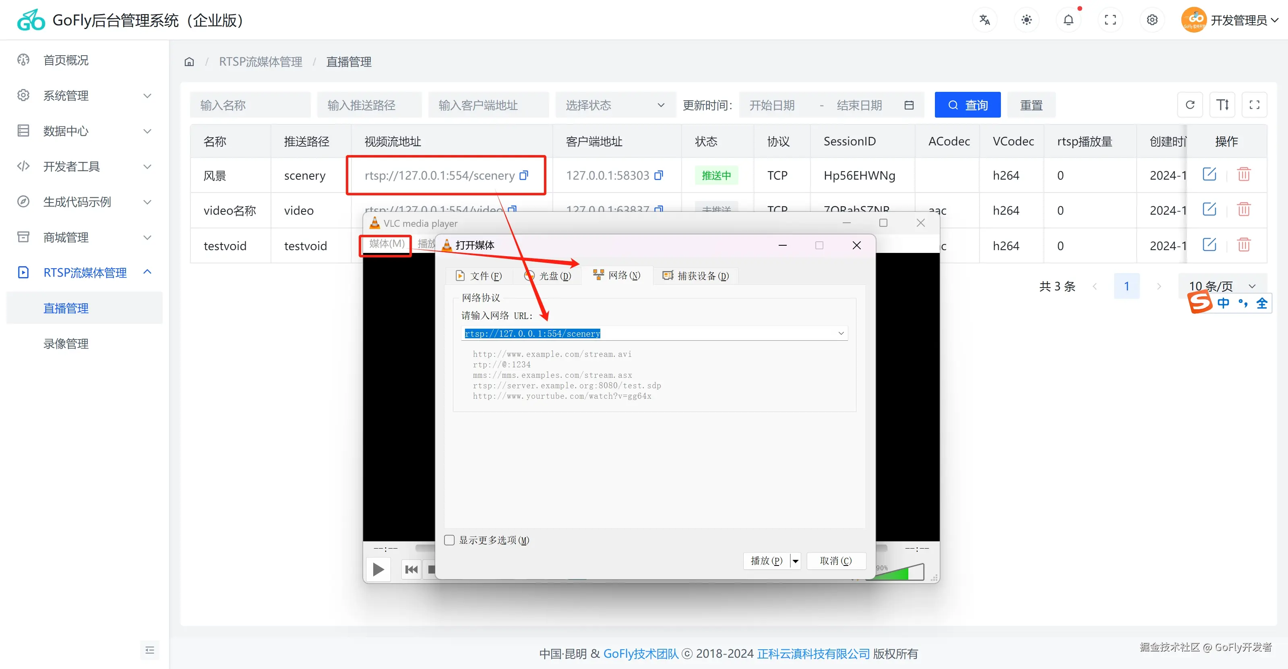Enable 显示更多选项 checkbox
1288x669 pixels.
pos(449,540)
